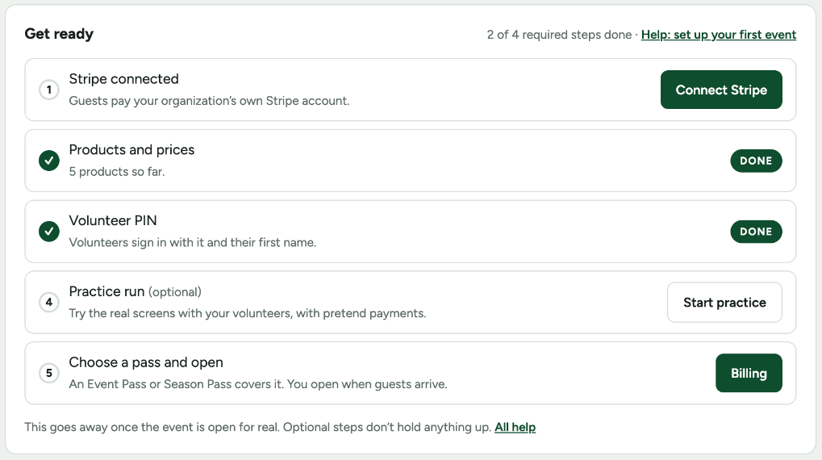822x460 pixels.
Task: Select the Volunteer PIN title
Action: [113, 220]
